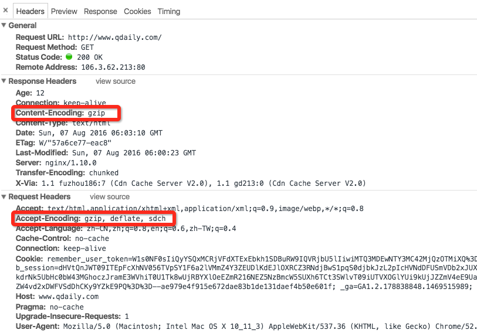477x333 pixels.
Task: Collapse the Response Headers section
Action: pos(5,81)
